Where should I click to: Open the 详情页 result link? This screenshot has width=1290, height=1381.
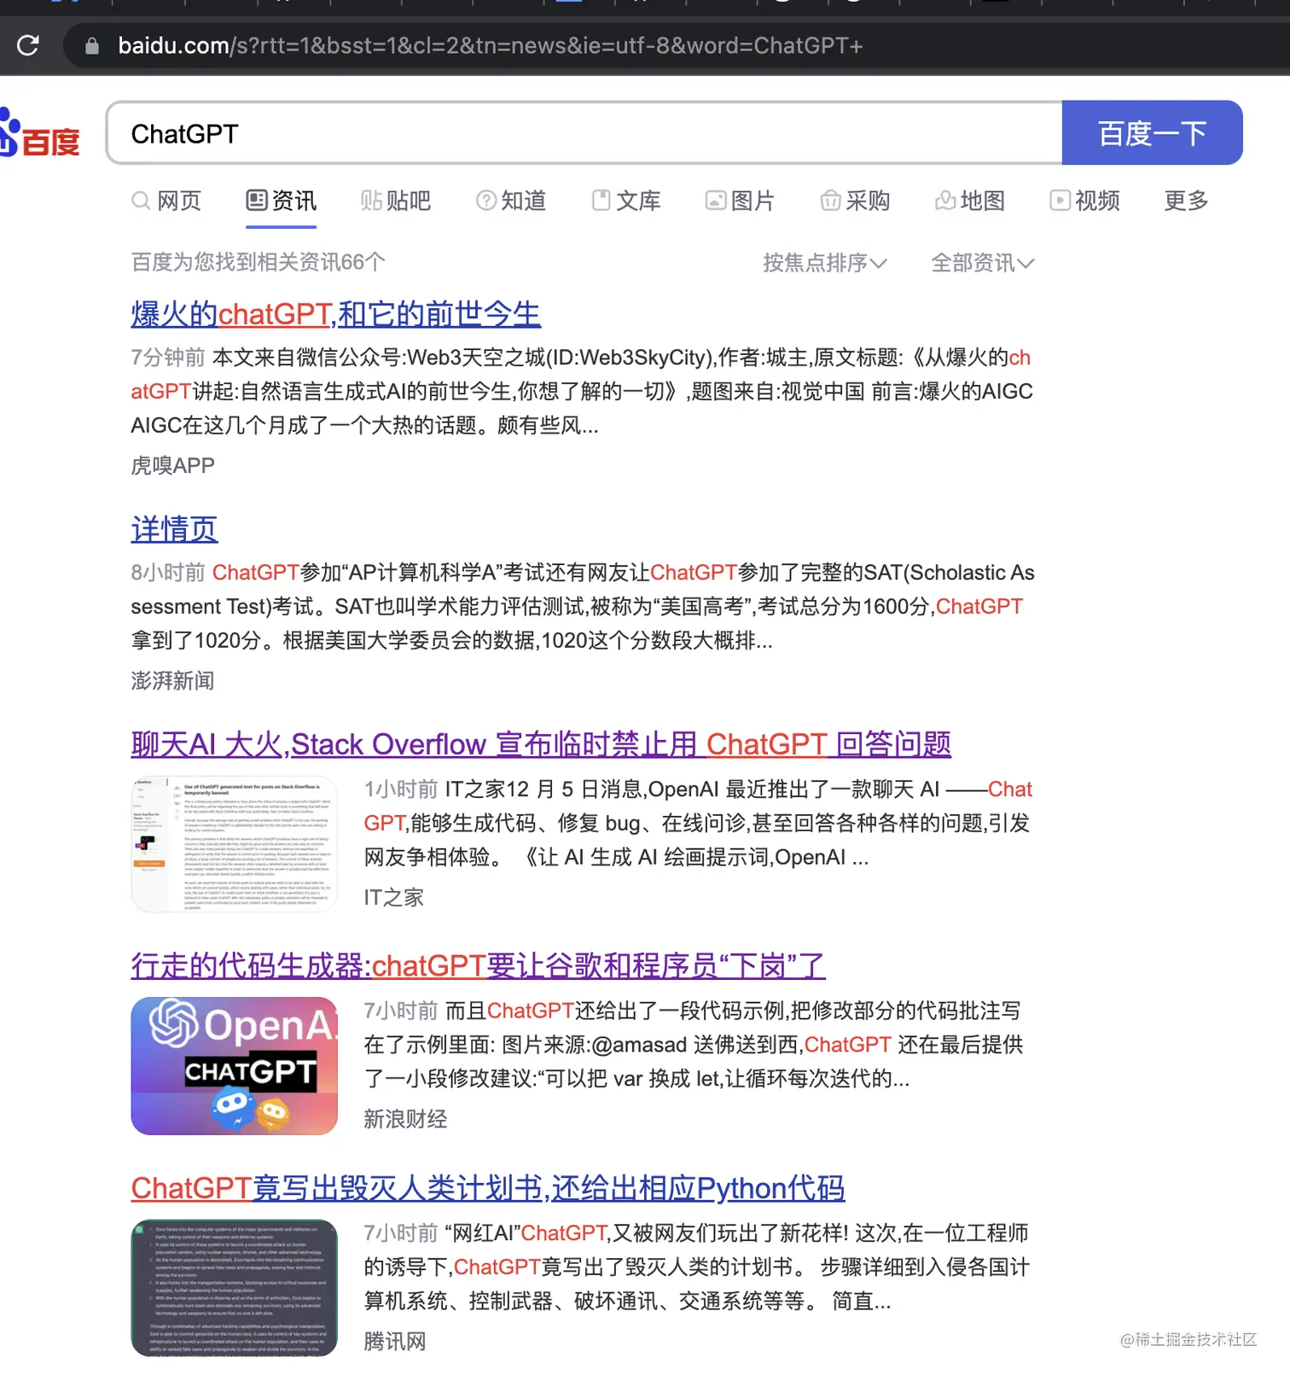point(174,529)
